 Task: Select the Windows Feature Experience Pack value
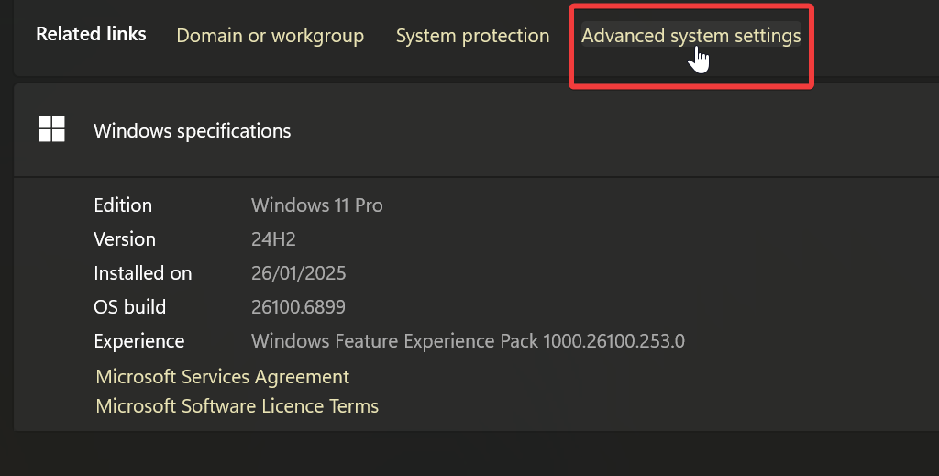coord(468,341)
